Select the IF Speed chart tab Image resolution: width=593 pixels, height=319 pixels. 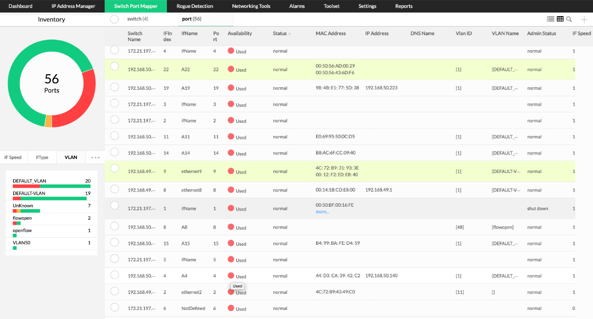[13, 157]
